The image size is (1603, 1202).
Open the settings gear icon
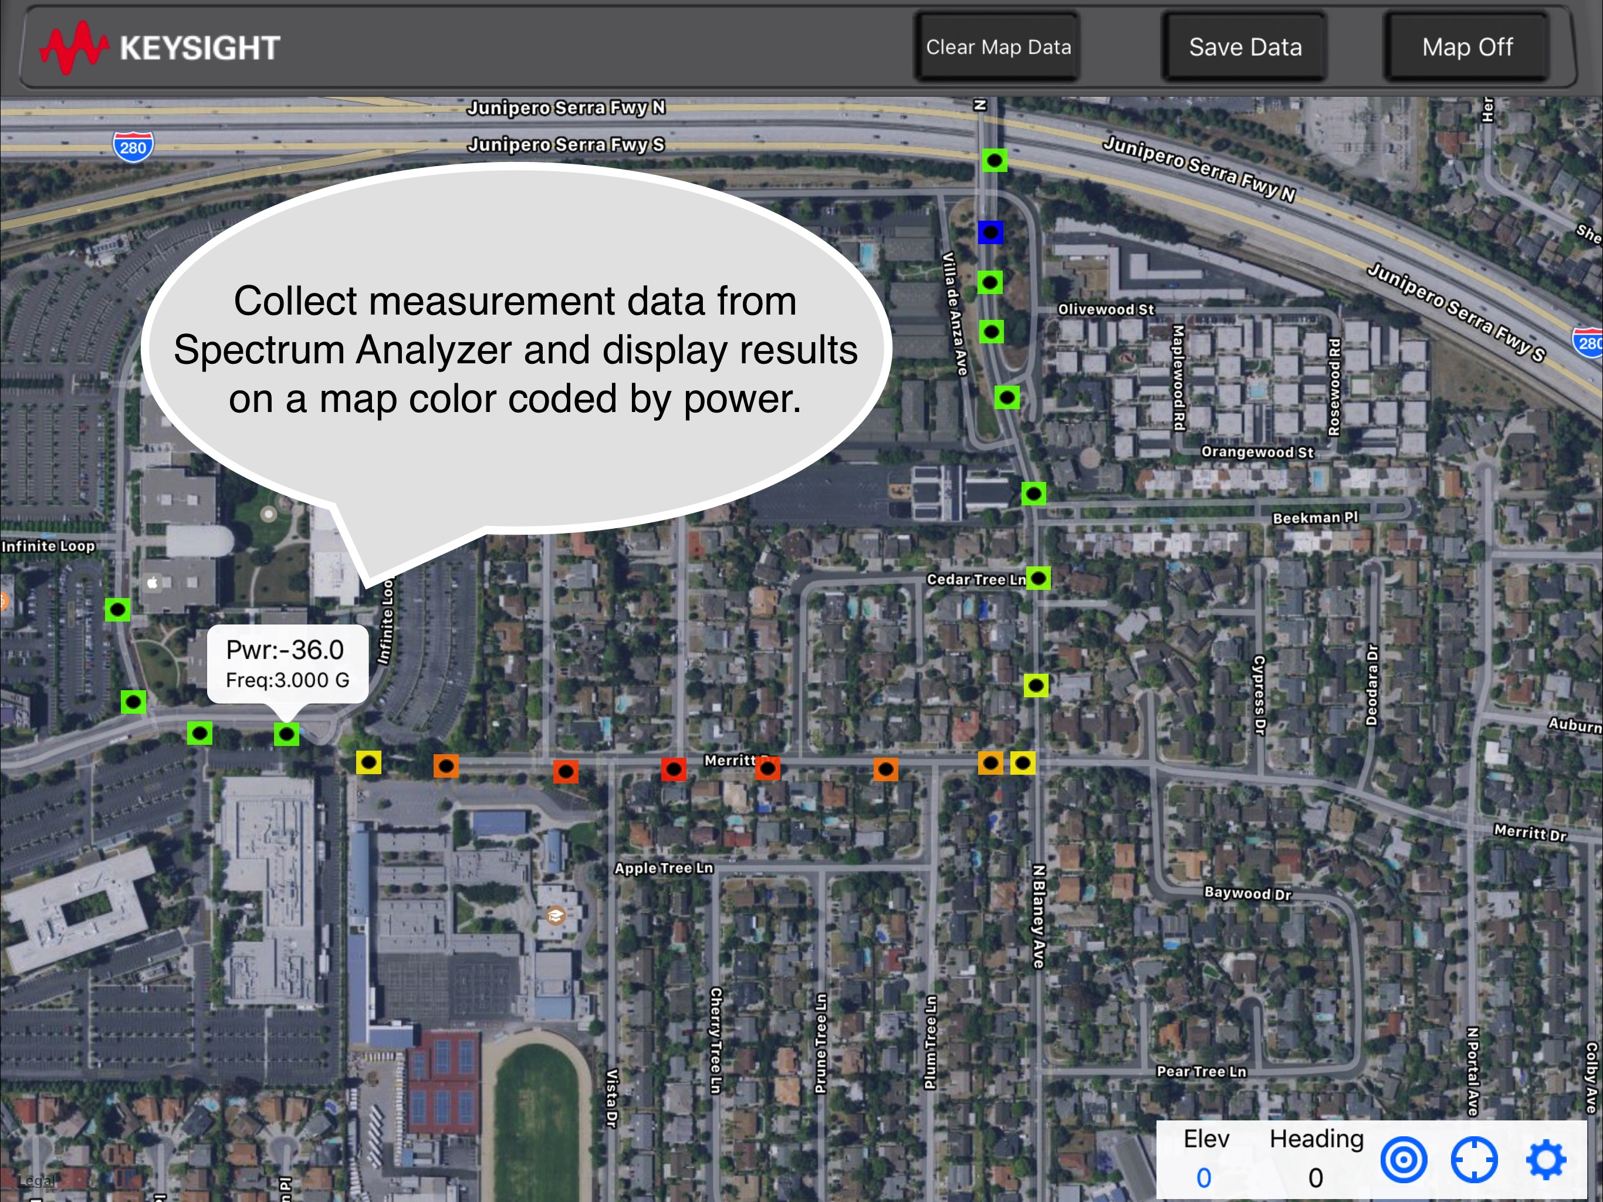(1545, 1160)
